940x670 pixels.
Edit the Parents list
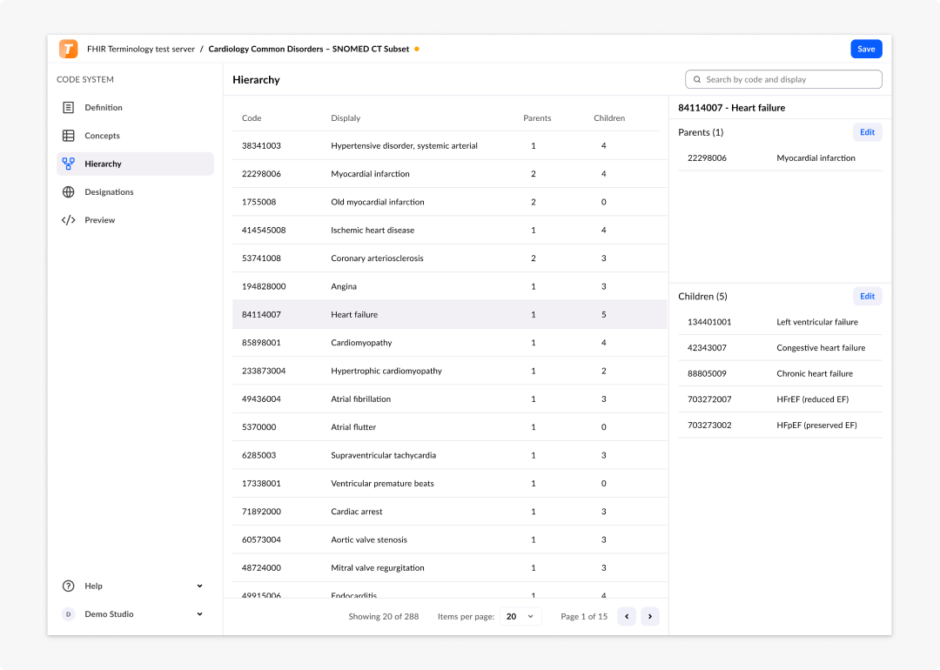click(x=868, y=132)
